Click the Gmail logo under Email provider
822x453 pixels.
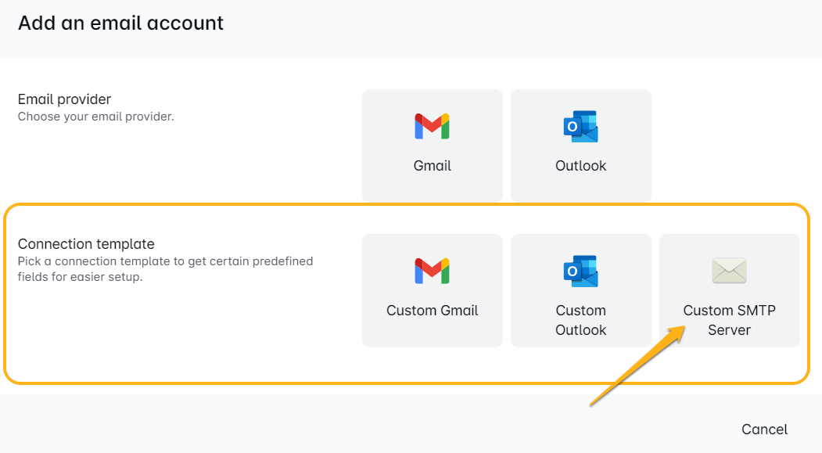(432, 126)
